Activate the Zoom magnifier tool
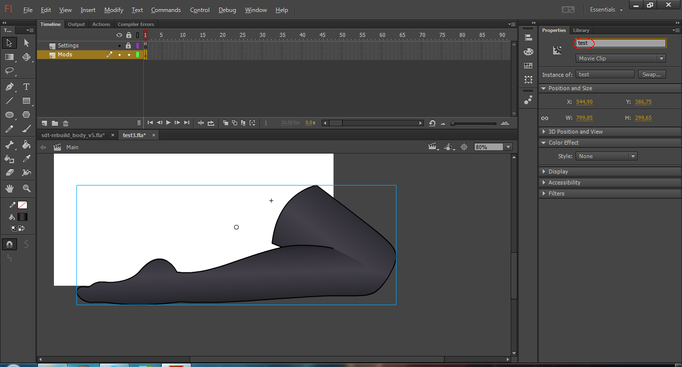The image size is (682, 367). (x=26, y=188)
